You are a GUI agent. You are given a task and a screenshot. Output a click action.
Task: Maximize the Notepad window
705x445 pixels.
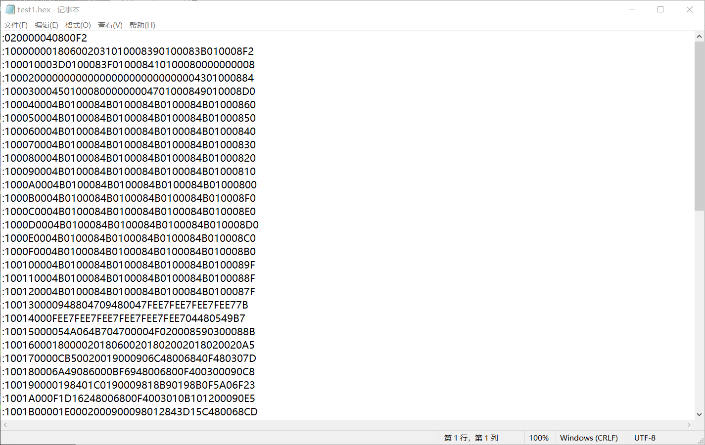coord(660,9)
